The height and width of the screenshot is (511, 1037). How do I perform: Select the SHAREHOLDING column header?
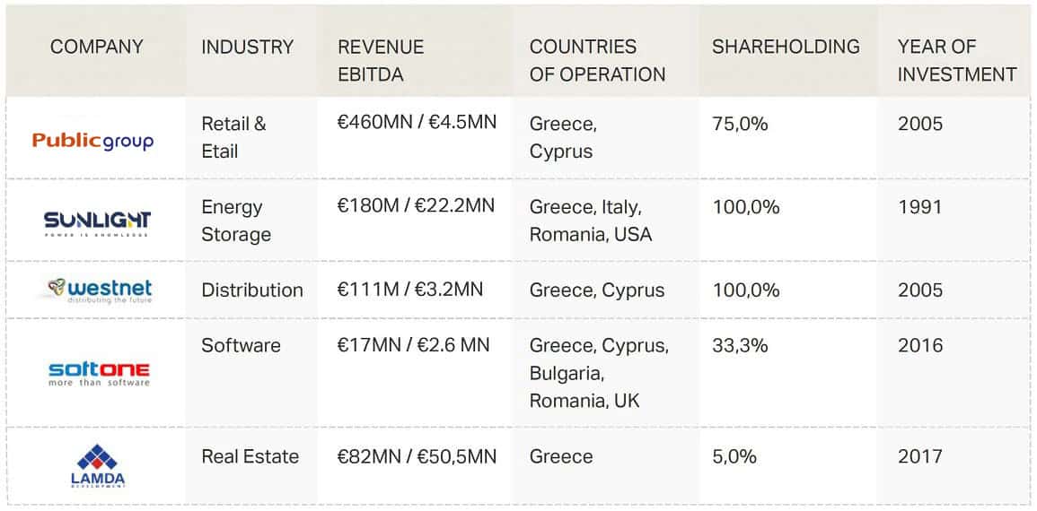coord(786,47)
